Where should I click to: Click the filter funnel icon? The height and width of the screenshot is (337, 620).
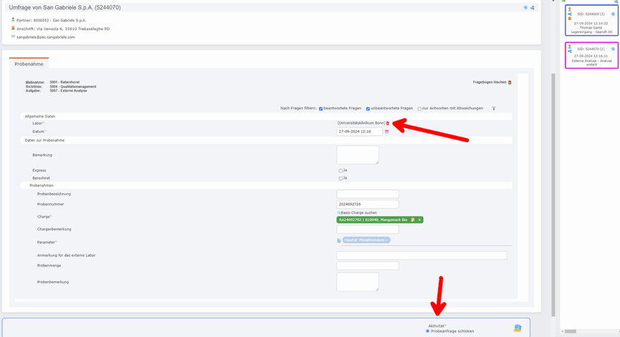(493, 109)
